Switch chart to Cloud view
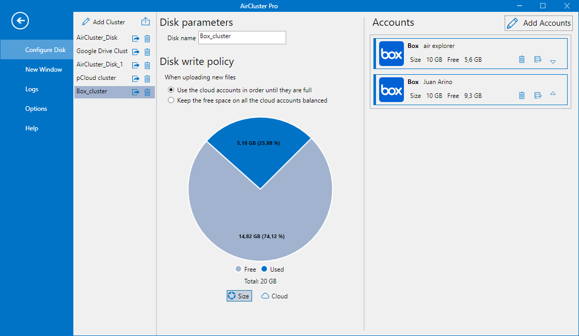 [274, 296]
